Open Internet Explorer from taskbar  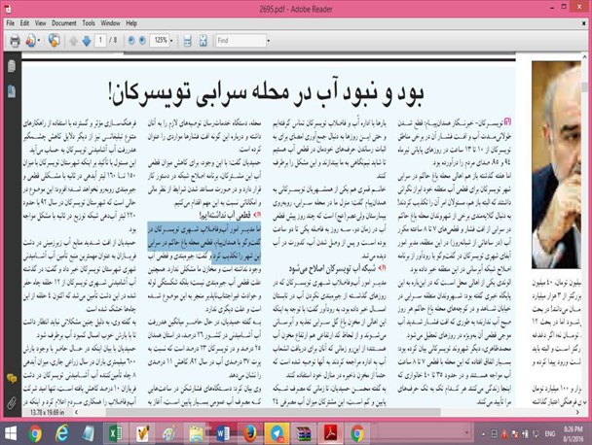click(61, 433)
